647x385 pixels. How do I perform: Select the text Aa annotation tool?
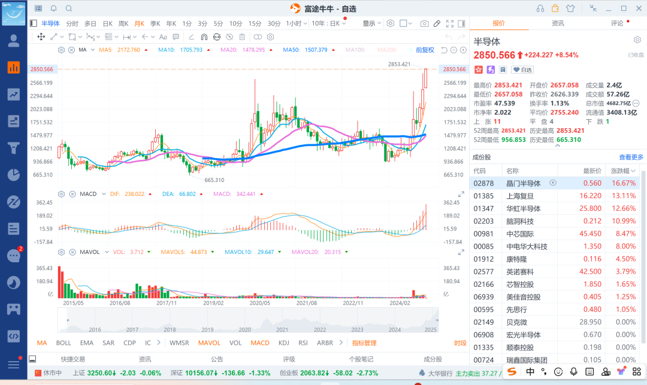coord(163,37)
